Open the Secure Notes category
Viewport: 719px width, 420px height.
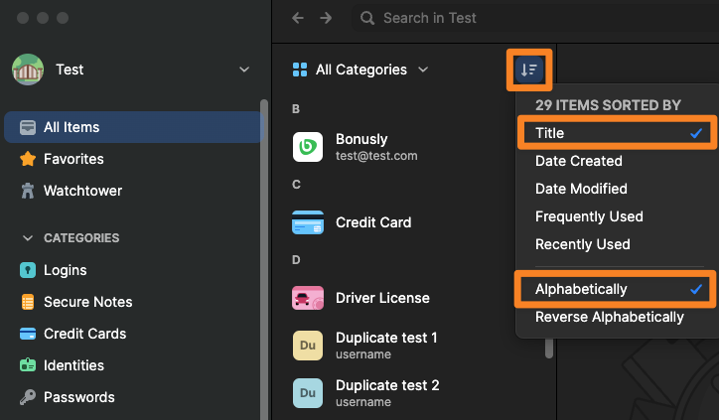click(x=87, y=302)
